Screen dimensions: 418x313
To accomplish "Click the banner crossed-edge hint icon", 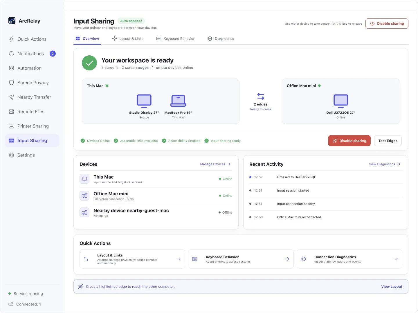I will coord(80,287).
